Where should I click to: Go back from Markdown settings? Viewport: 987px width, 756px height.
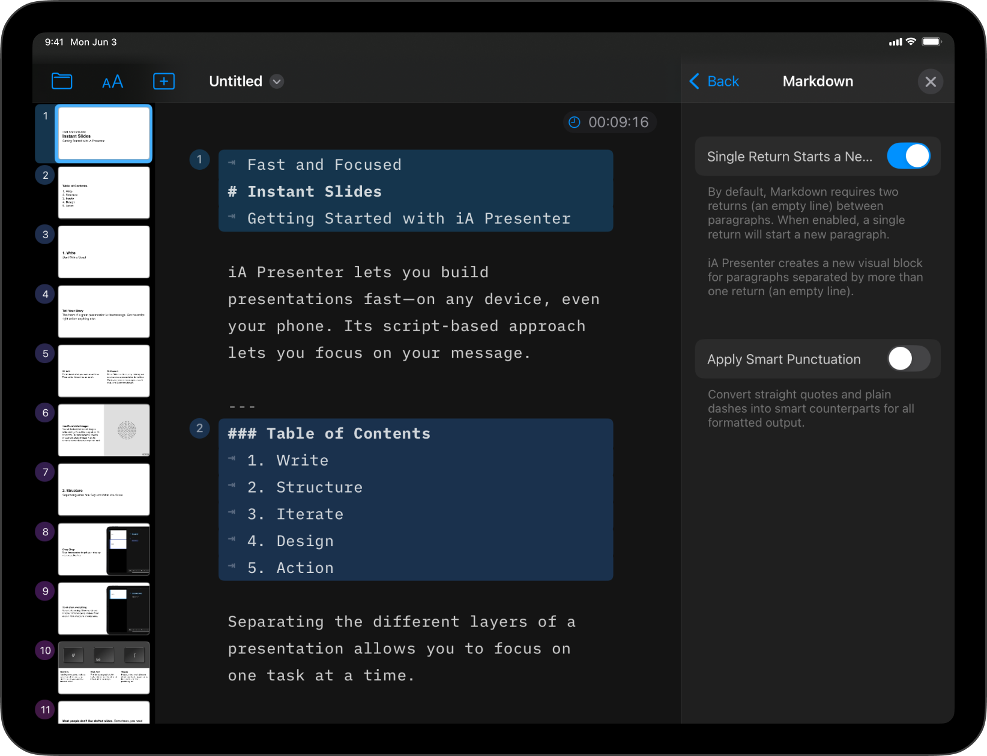pos(714,81)
